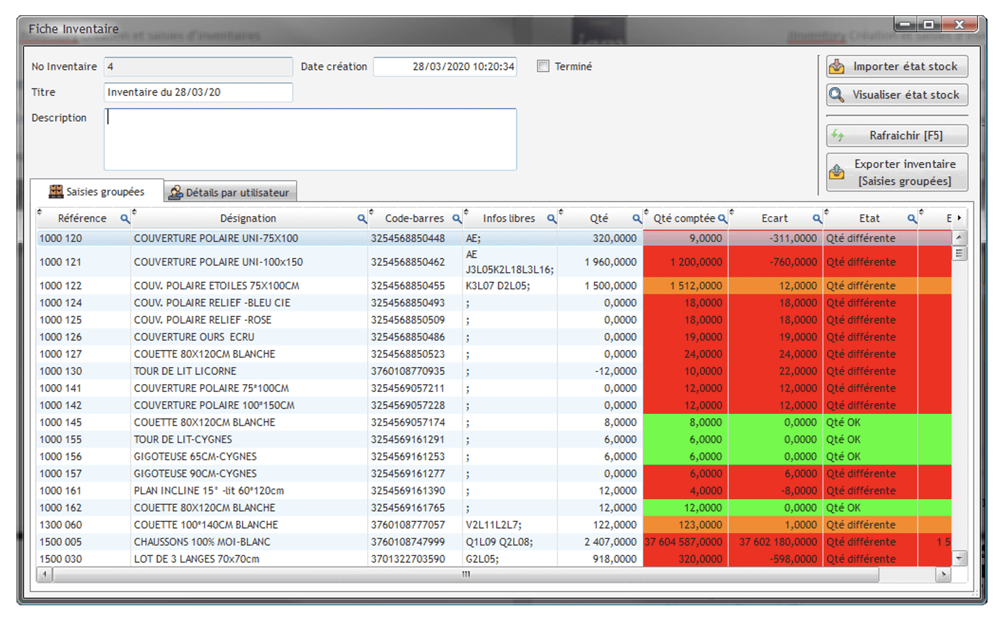The height and width of the screenshot is (623, 1002).
Task: Click magnifier icon in Désignation column header
Action: pyautogui.click(x=362, y=219)
